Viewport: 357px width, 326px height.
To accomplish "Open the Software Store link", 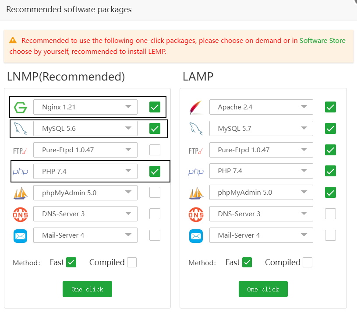I will point(322,41).
